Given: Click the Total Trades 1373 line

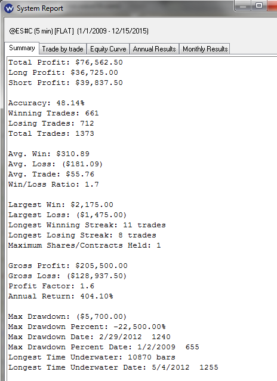Looking at the screenshot, I should point(51,133).
